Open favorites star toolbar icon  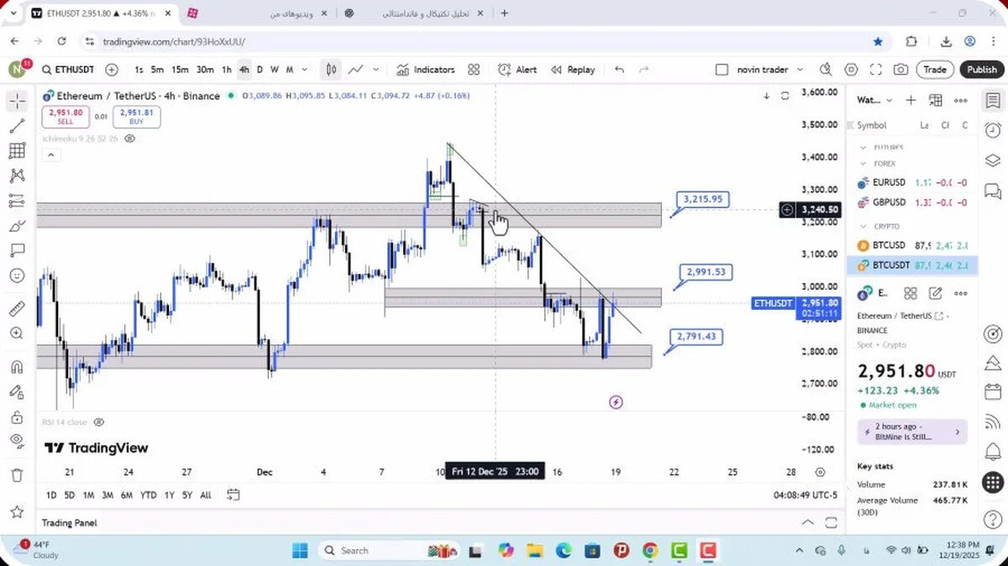(x=17, y=511)
